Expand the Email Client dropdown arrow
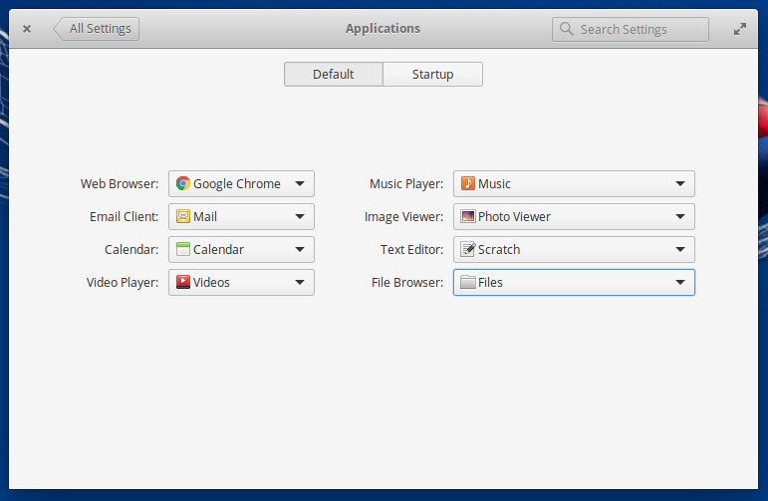 [300, 216]
